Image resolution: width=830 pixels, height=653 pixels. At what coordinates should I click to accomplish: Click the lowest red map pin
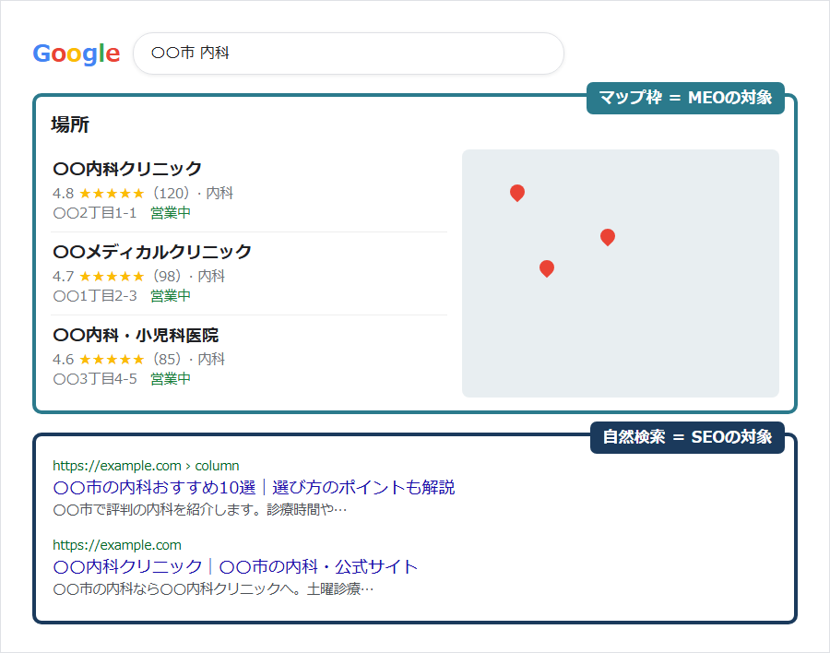[547, 268]
